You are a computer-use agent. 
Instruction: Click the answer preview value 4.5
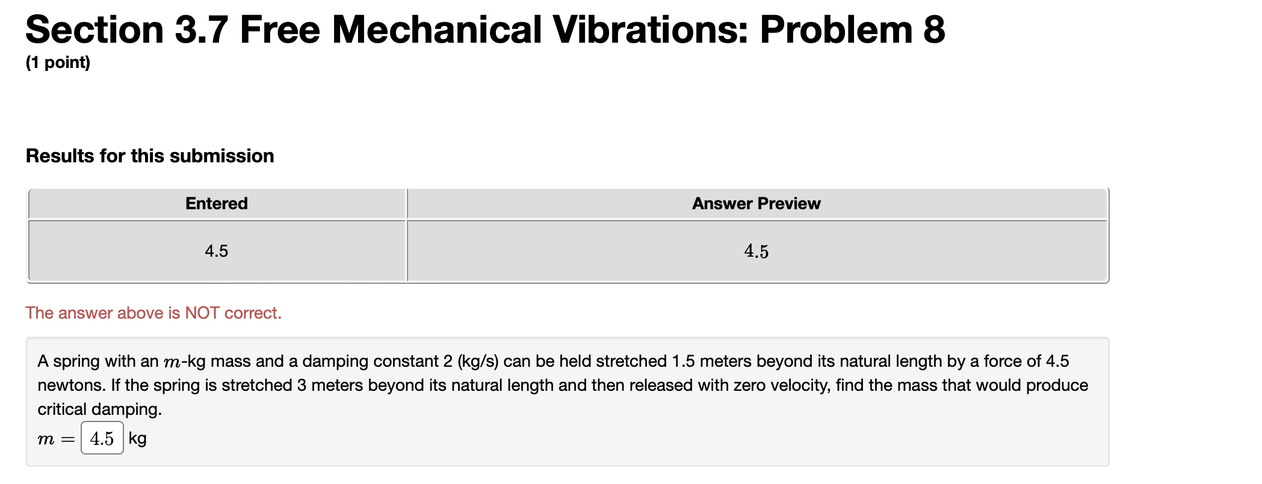click(x=755, y=251)
